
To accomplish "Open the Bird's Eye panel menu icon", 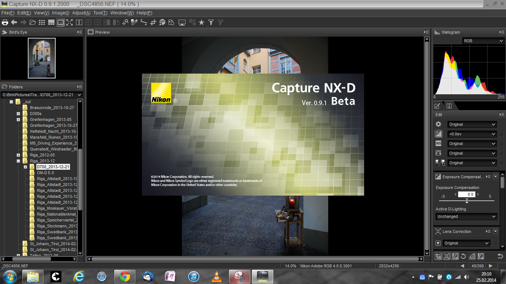I will pyautogui.click(x=80, y=32).
